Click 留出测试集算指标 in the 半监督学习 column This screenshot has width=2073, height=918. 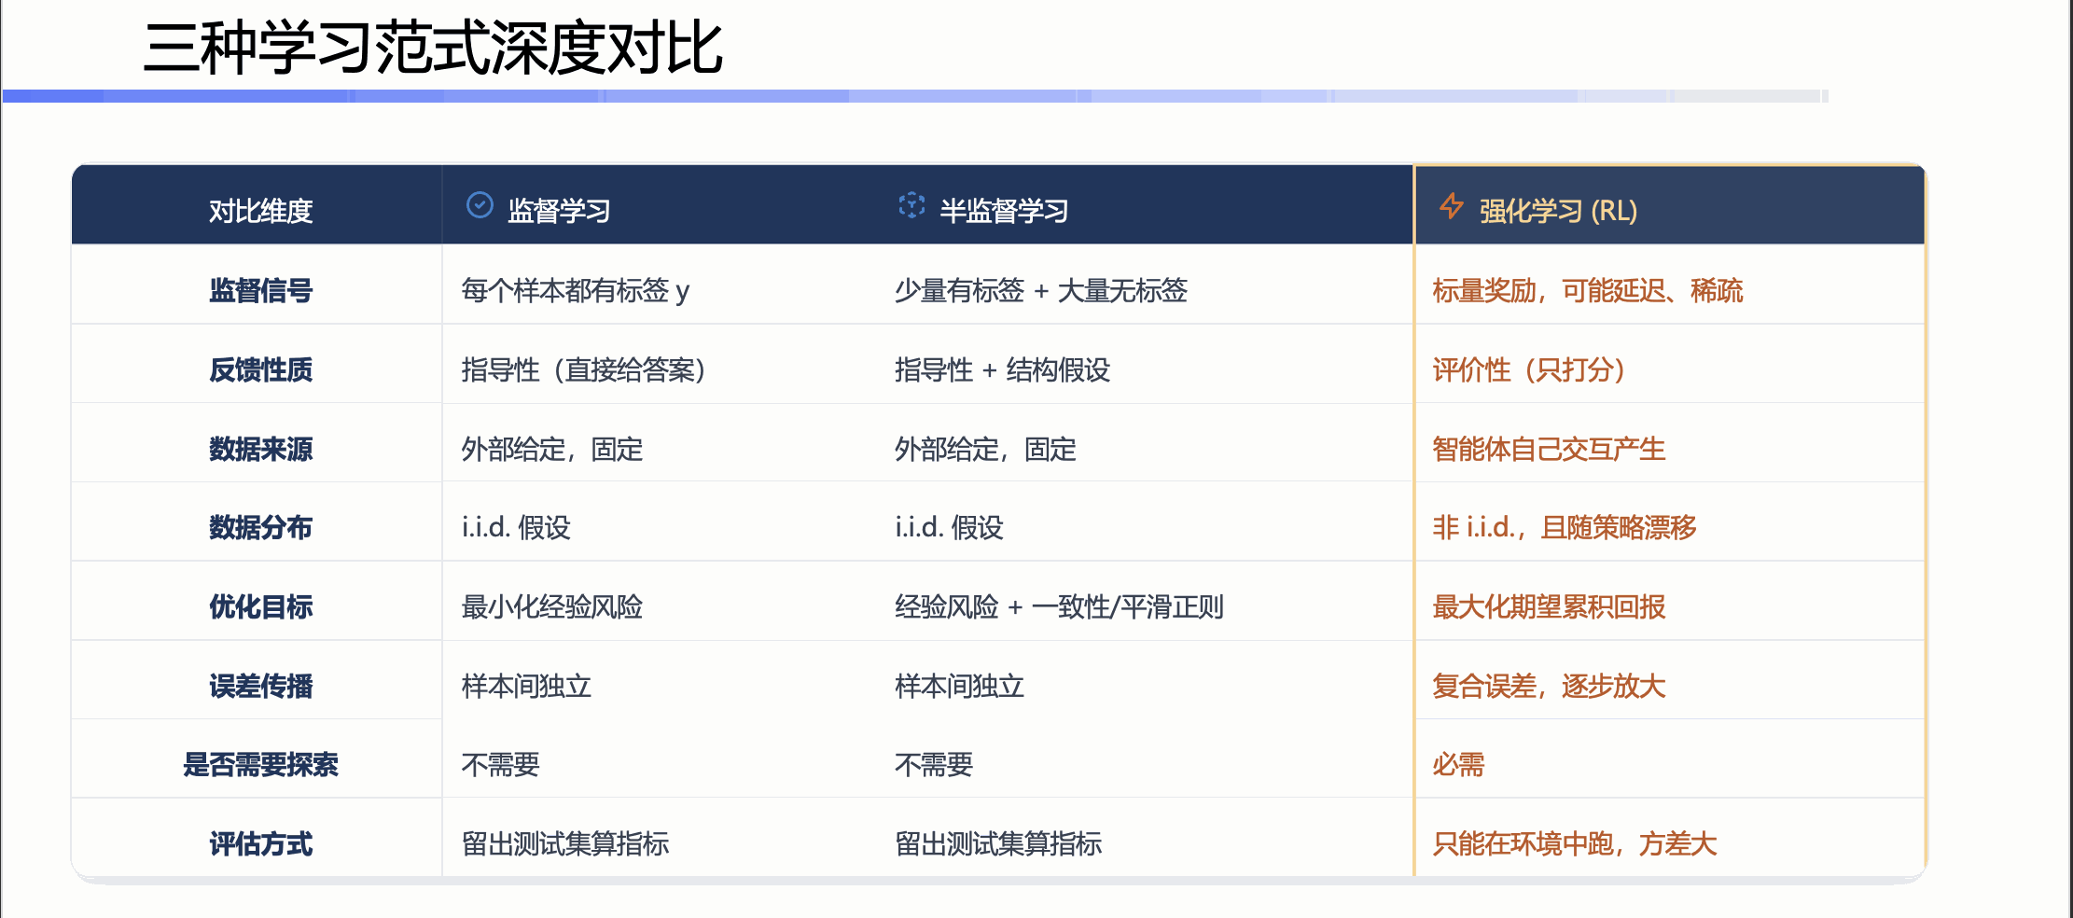998,844
